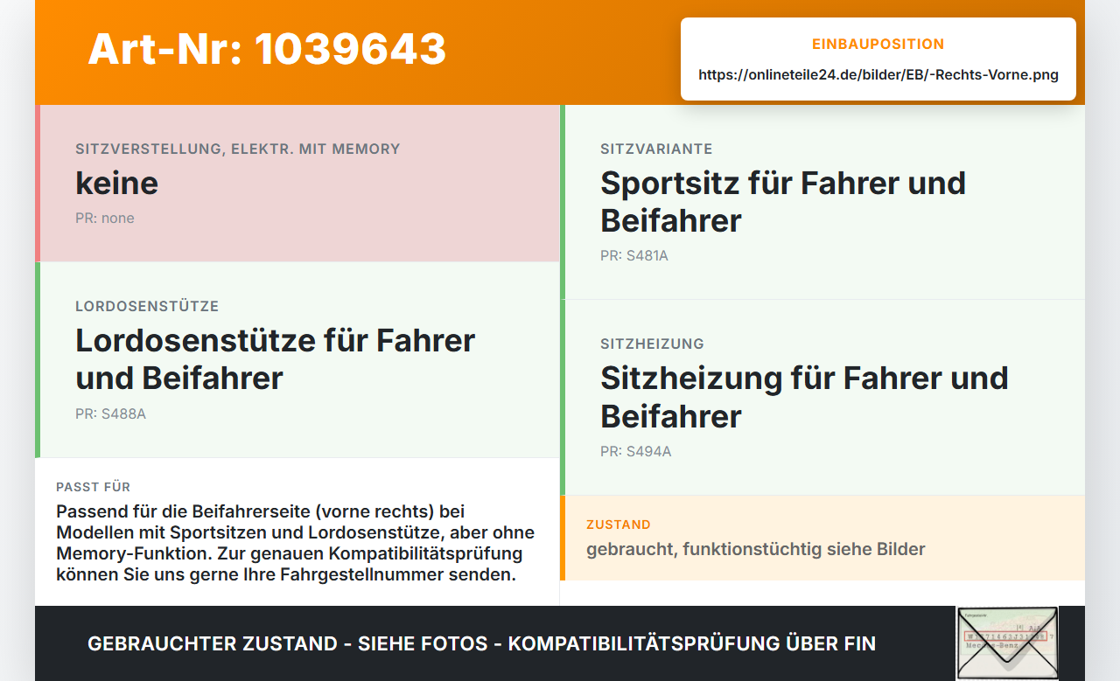Click 'gebraucht, funktionstüchtig siehe Bilder' text
Viewport: 1120px width, 681px height.
click(x=756, y=549)
